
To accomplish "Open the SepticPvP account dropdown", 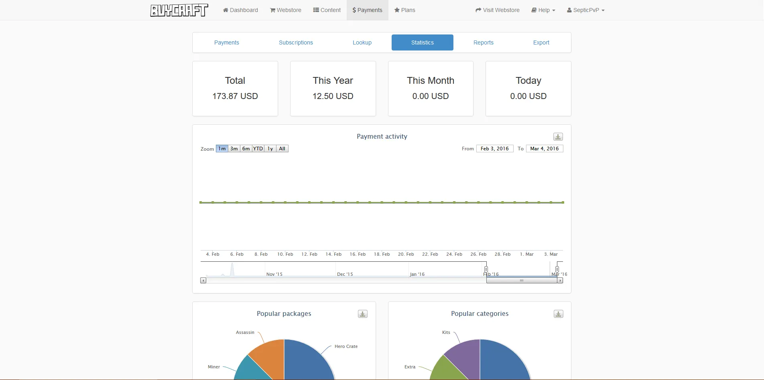I will click(586, 10).
